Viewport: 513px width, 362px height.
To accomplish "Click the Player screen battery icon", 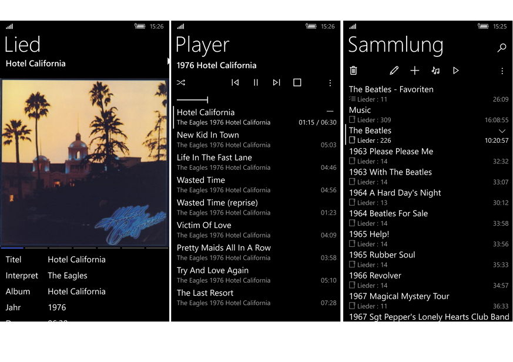I will 311,26.
